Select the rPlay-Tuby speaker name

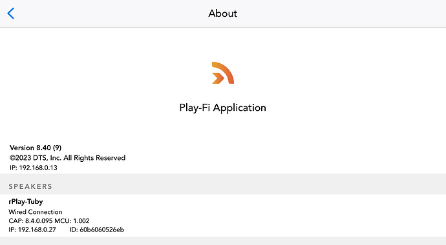pos(26,202)
